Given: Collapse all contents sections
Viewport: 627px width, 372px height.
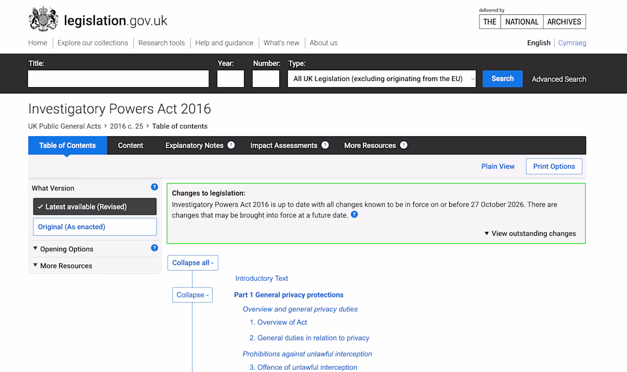Looking at the screenshot, I should coord(193,263).
